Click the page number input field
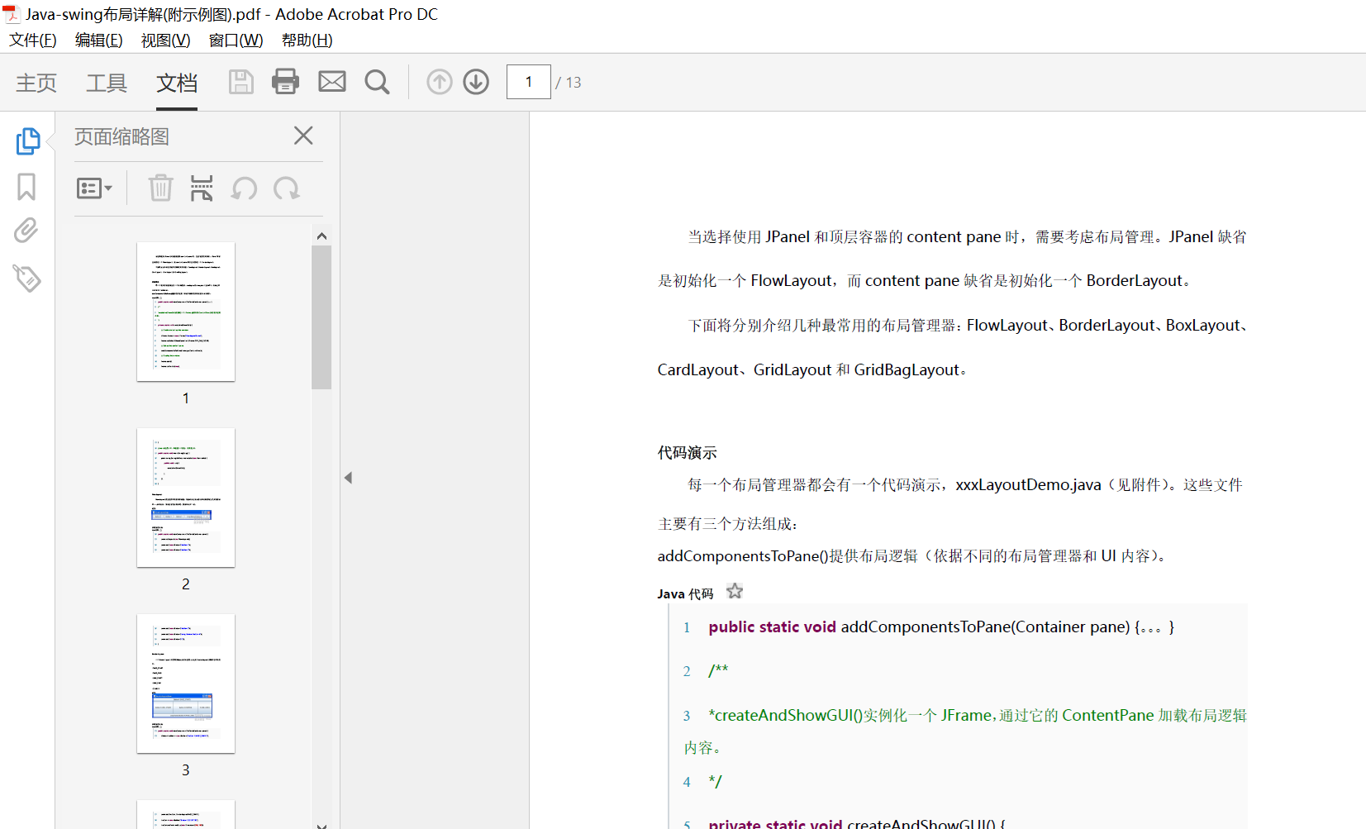Screen dimensions: 1366x829 click(x=529, y=82)
